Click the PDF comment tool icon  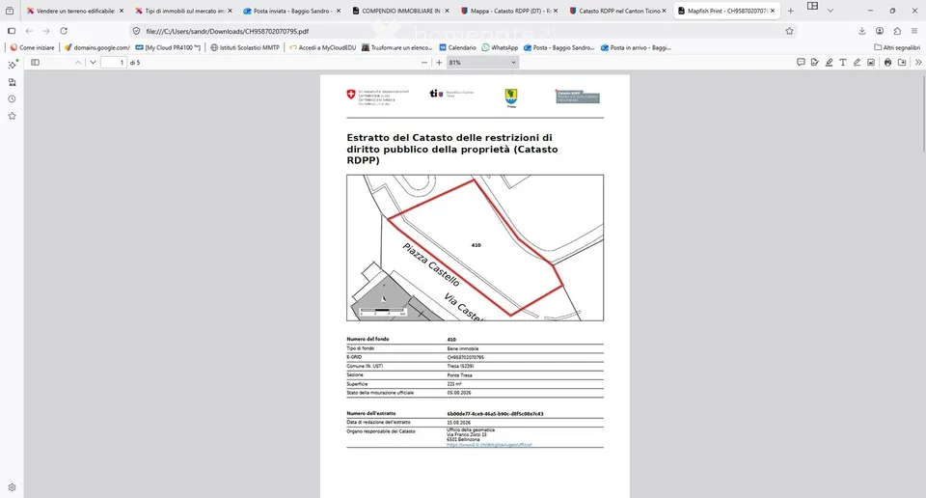(x=801, y=62)
